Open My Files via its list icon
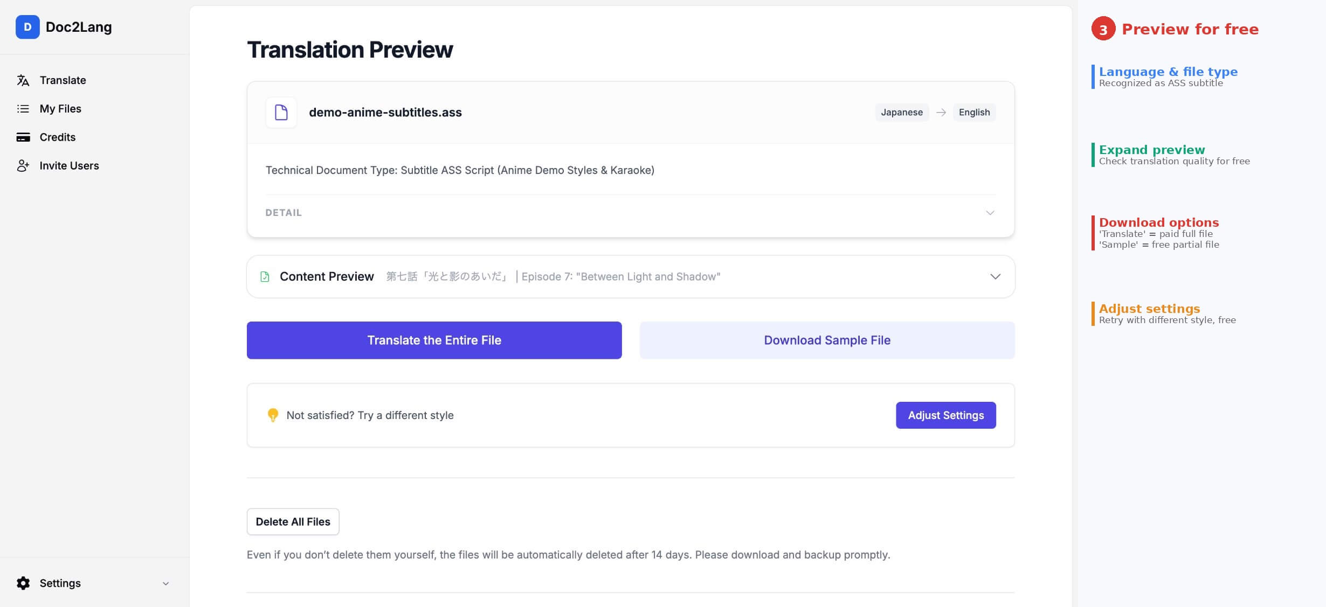Viewport: 1326px width, 607px height. [22, 108]
